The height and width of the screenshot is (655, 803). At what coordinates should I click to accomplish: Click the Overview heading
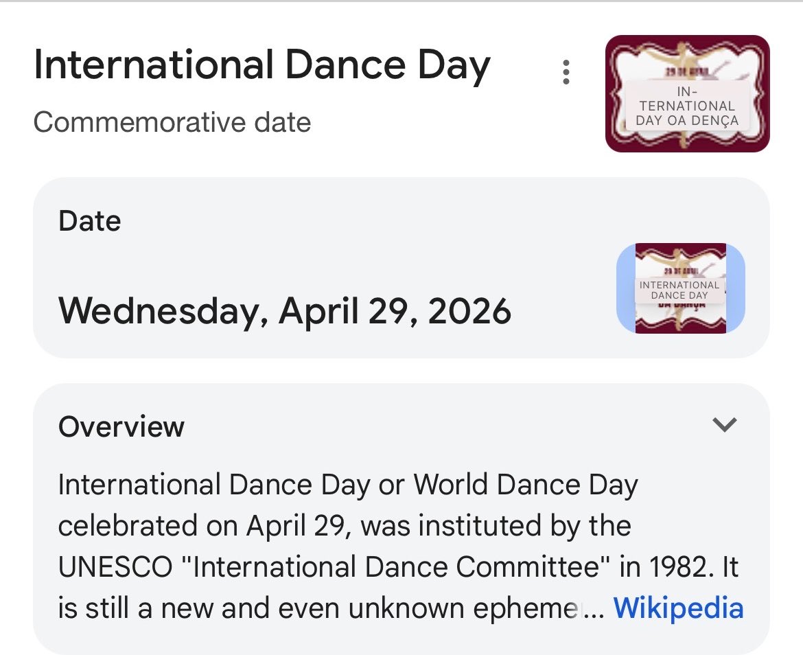121,426
